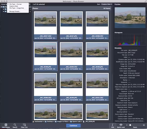The height and width of the screenshot is (129, 147).
Task: Collapse the top-level Photos tree folder
Action: point(2,7)
